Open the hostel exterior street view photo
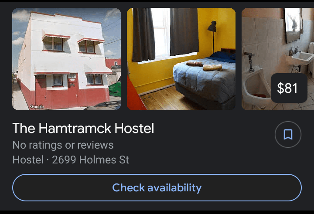314x214 pixels. point(66,59)
